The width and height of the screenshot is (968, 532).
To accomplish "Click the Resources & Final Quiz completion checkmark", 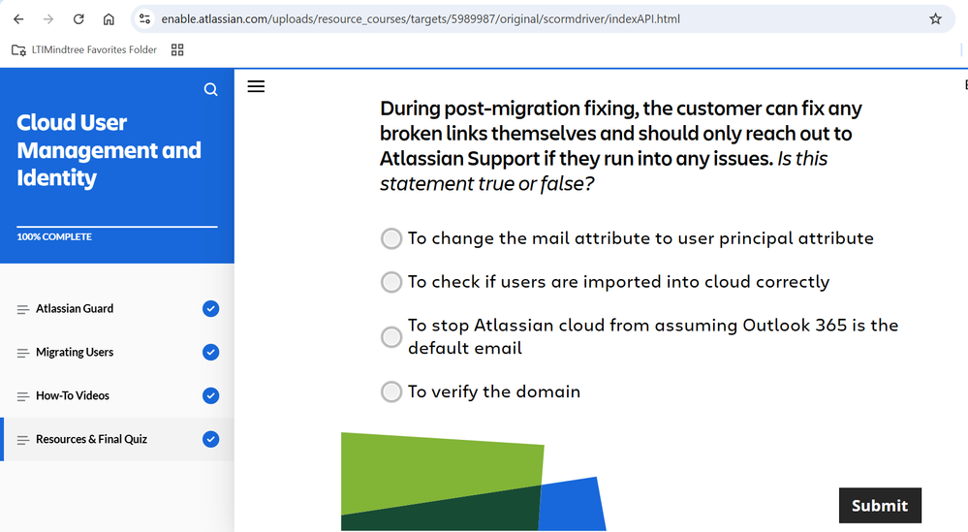I will pyautogui.click(x=210, y=439).
